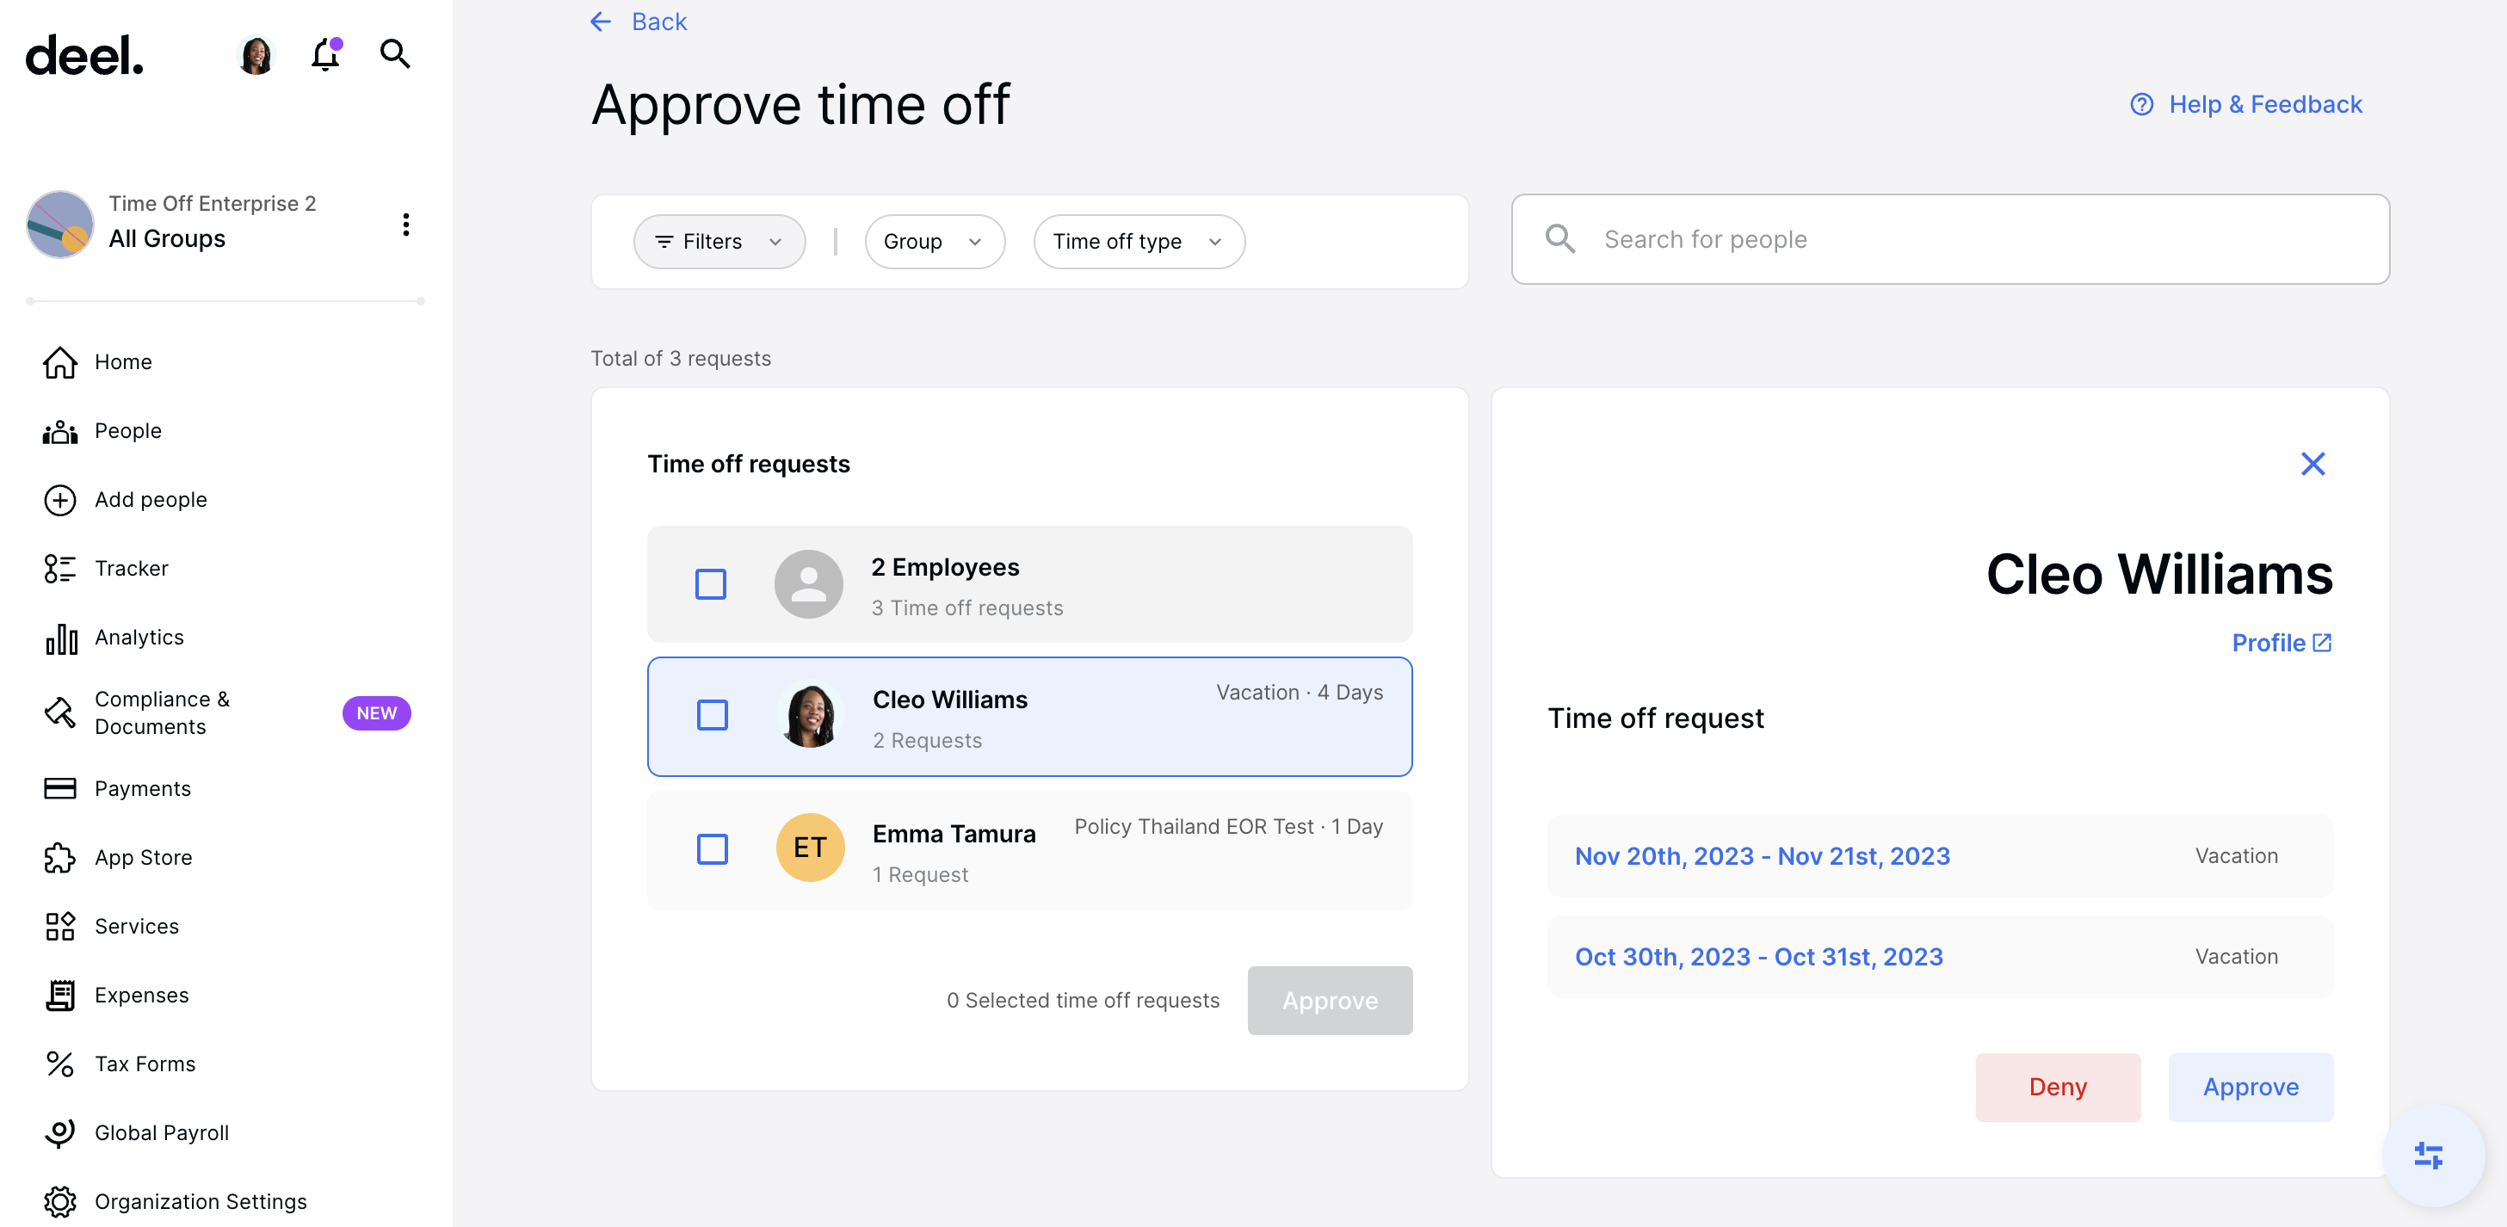
Task: Open the Time off type dropdown
Action: [x=1138, y=241]
